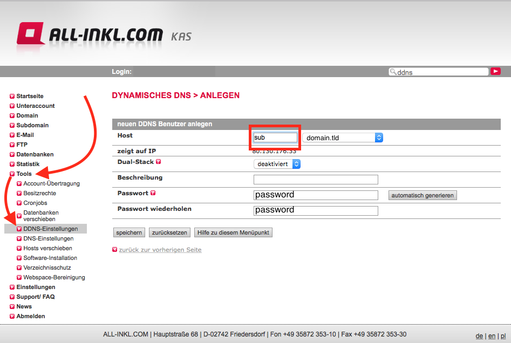
Task: Click the red arrow icon beside Domain
Action: (12, 115)
